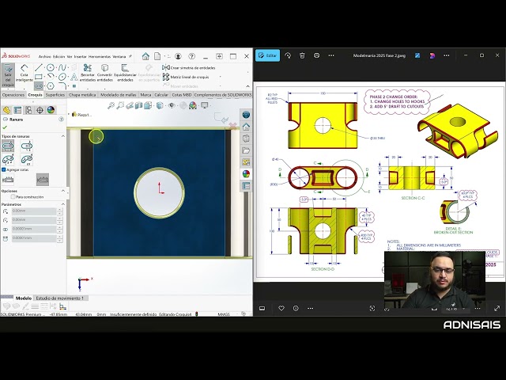Open the Herramientas menu
This screenshot has height=380, width=506.
pos(100,56)
